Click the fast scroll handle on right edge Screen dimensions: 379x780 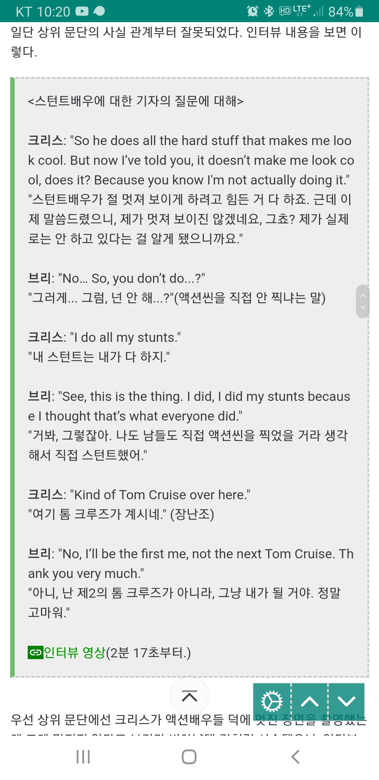click(363, 301)
